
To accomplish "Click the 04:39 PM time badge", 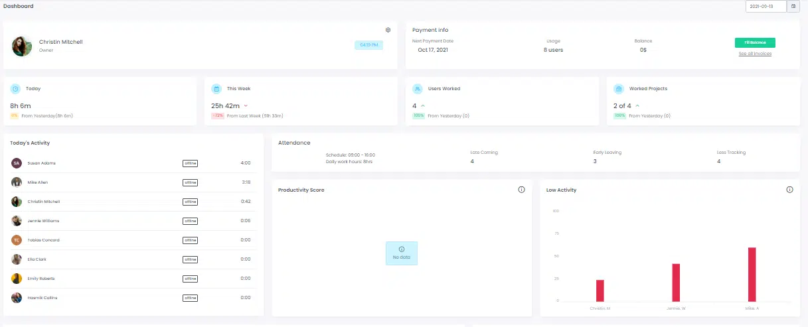I will [x=368, y=45].
